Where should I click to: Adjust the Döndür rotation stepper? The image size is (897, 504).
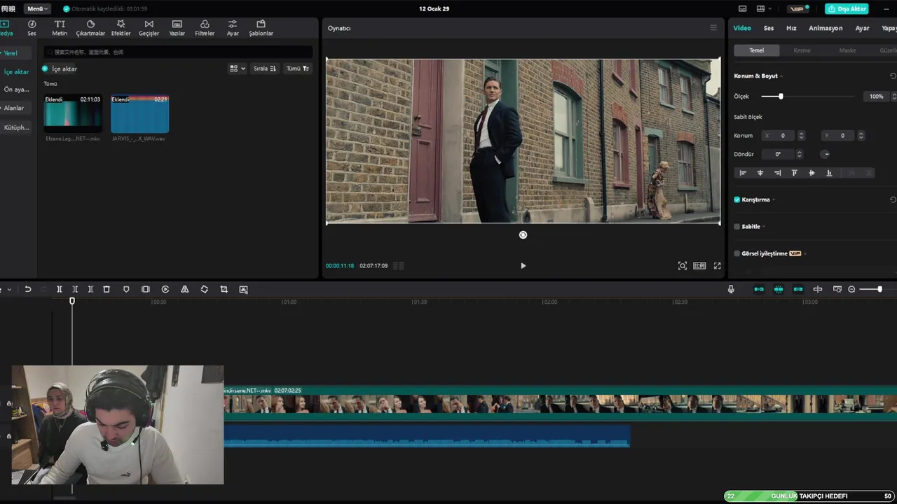click(x=799, y=154)
